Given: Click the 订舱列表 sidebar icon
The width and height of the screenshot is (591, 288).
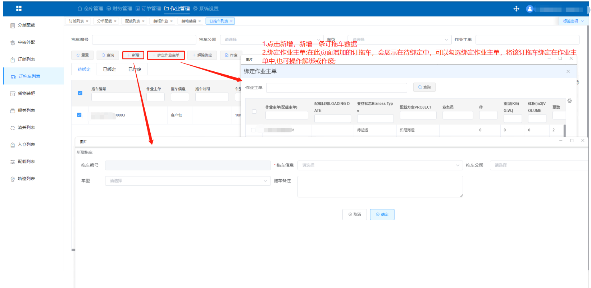Looking at the screenshot, I should tap(13, 60).
